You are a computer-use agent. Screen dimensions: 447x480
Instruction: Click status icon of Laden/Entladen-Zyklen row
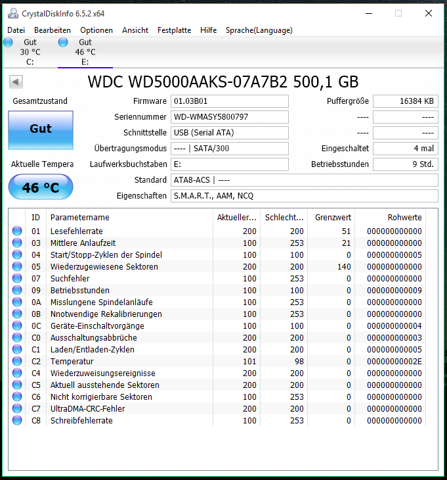[17, 349]
